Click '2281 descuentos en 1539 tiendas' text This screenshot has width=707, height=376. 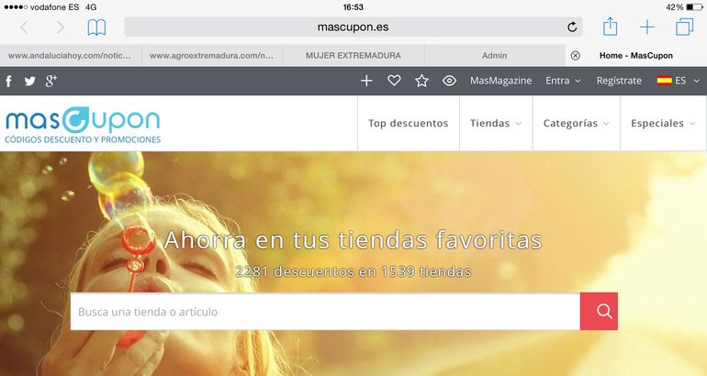353,271
